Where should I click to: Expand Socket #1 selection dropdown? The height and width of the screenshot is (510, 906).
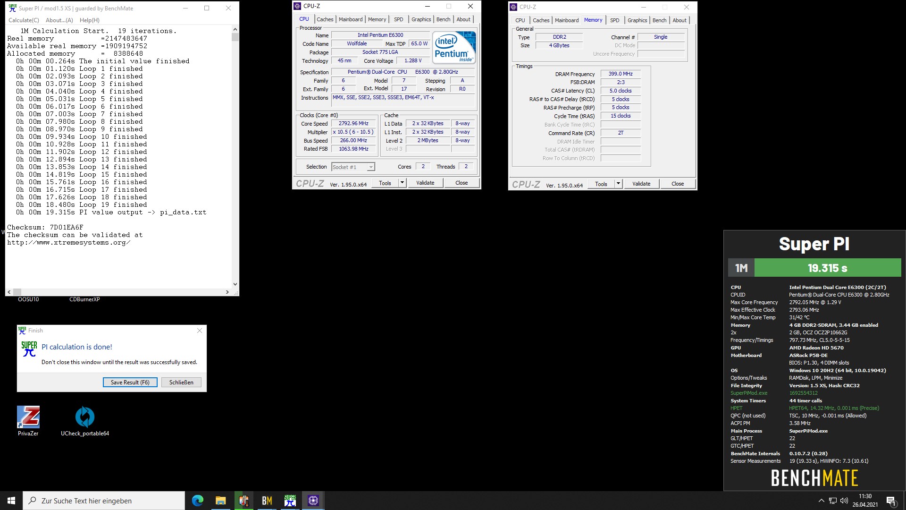(x=371, y=167)
